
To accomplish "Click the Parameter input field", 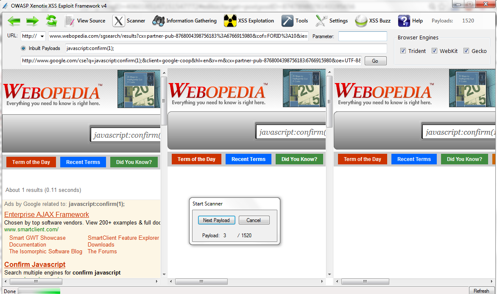I will pos(363,36).
